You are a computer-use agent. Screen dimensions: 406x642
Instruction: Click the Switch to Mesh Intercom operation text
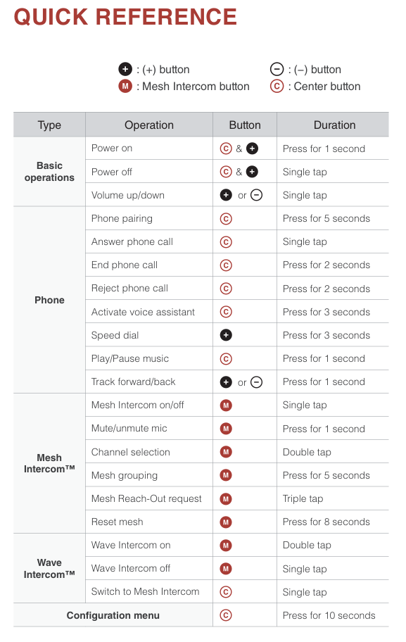coord(145,591)
